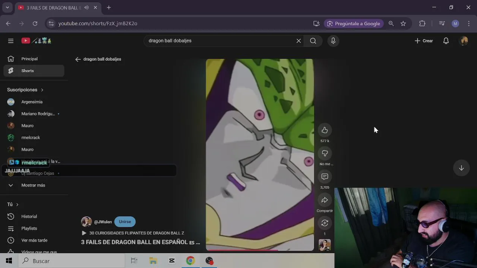Open the comments for this short
Image resolution: width=477 pixels, height=268 pixels.
325,176
